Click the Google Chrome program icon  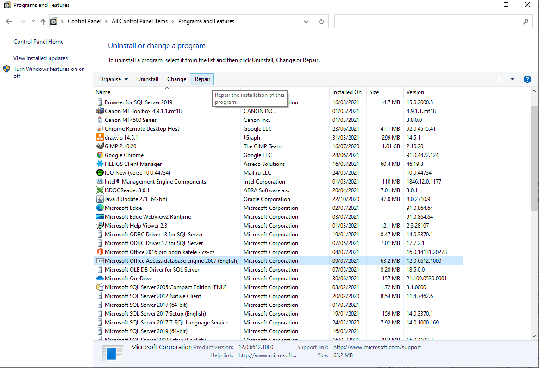coord(100,155)
